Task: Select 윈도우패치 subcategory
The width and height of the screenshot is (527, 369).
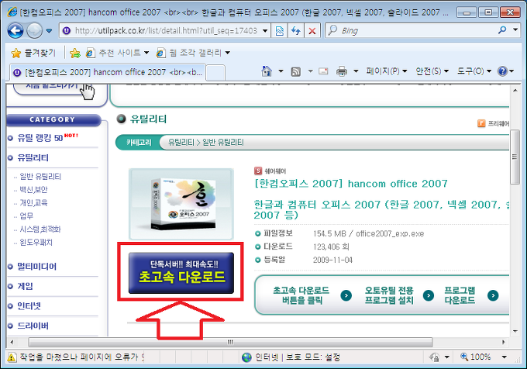Action: 36,243
